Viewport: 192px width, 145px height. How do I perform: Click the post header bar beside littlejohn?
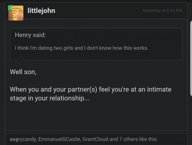(x=99, y=11)
